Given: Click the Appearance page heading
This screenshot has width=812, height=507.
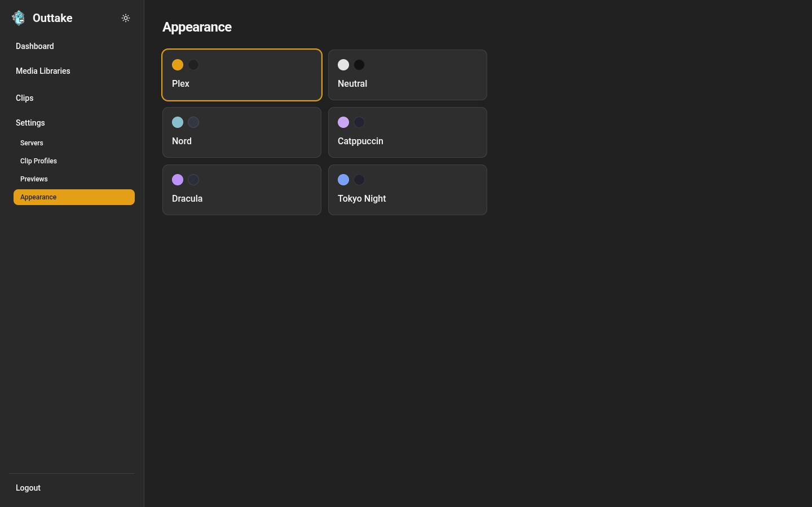Looking at the screenshot, I should coord(197,27).
